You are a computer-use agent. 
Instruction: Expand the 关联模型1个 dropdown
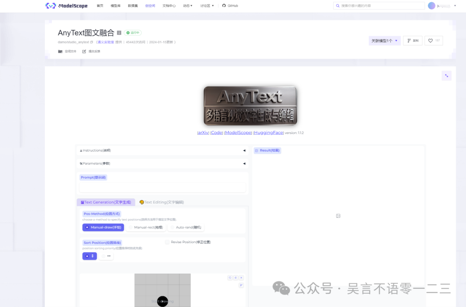click(383, 40)
